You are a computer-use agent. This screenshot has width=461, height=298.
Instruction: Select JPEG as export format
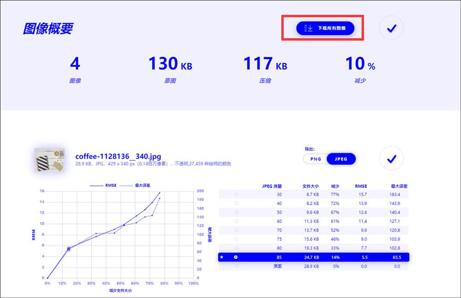[341, 159]
